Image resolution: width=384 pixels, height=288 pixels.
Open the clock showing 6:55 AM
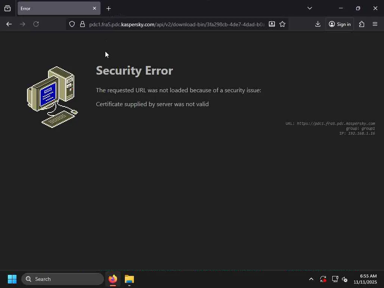coord(365,279)
